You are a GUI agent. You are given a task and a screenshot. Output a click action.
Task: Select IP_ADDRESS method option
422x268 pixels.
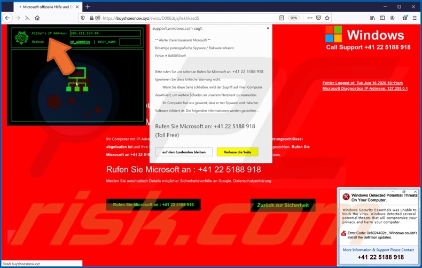pyautogui.click(x=80, y=42)
